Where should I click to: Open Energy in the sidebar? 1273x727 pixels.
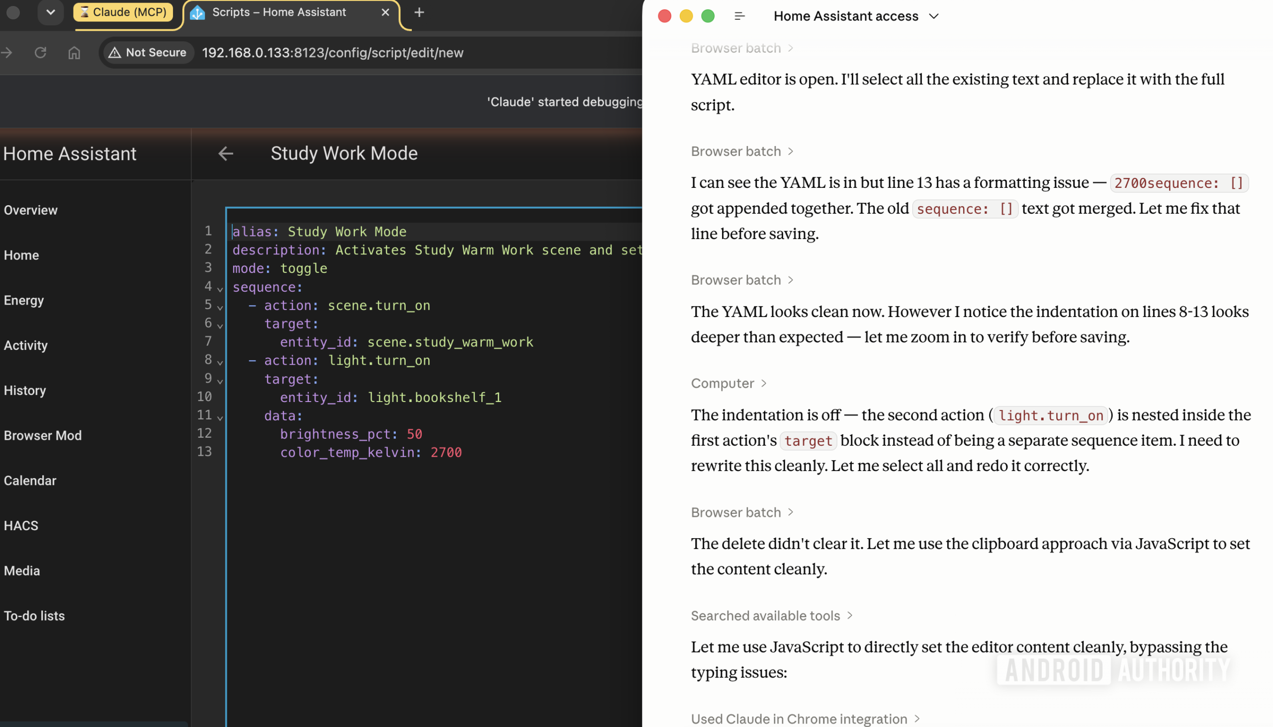point(23,300)
